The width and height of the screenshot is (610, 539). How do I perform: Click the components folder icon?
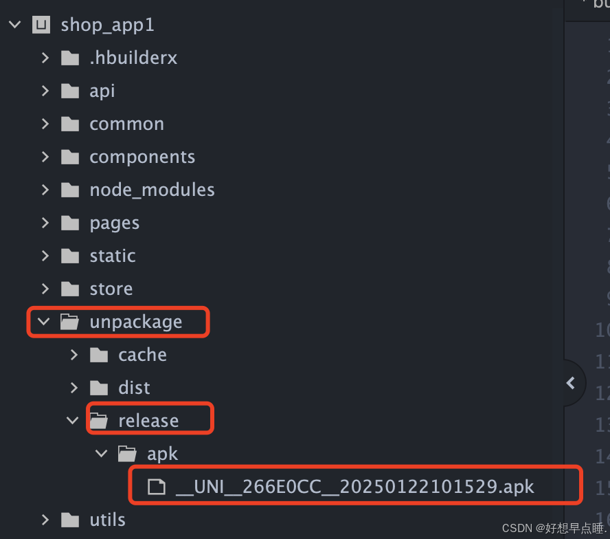tap(70, 156)
